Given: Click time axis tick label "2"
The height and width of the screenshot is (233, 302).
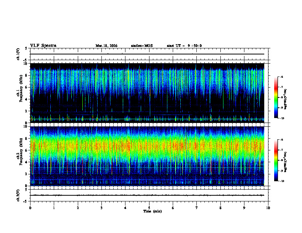Looking at the screenshot, I should (78, 208).
